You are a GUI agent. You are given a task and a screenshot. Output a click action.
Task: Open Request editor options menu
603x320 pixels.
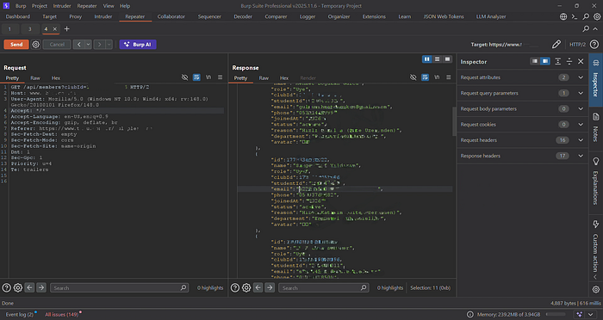(x=220, y=77)
